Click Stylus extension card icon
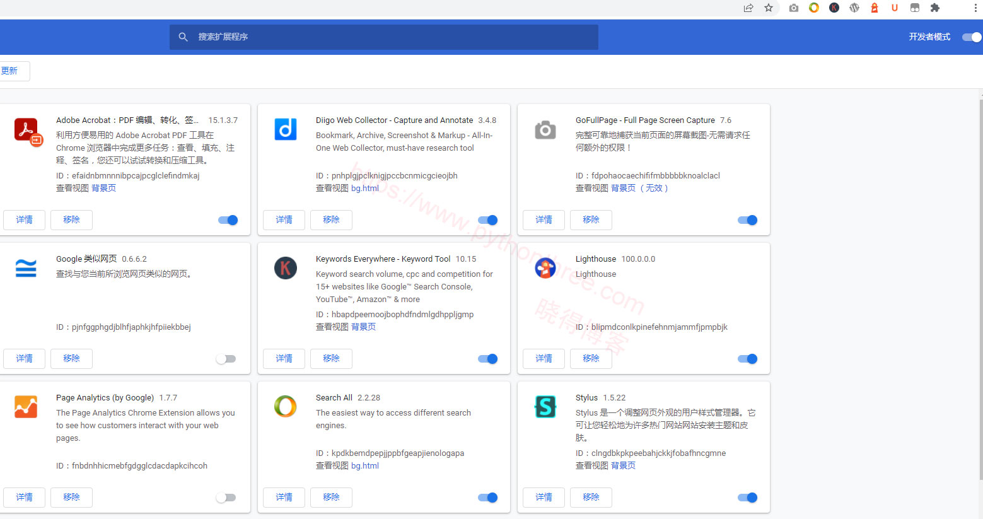Viewport: 983px width, 519px height. (545, 407)
